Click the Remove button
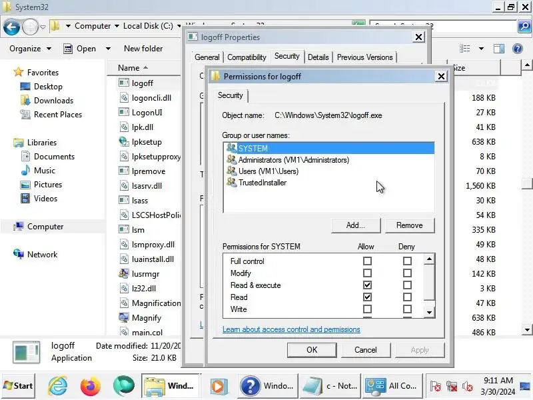Viewport: 533px width, 400px height. [410, 225]
